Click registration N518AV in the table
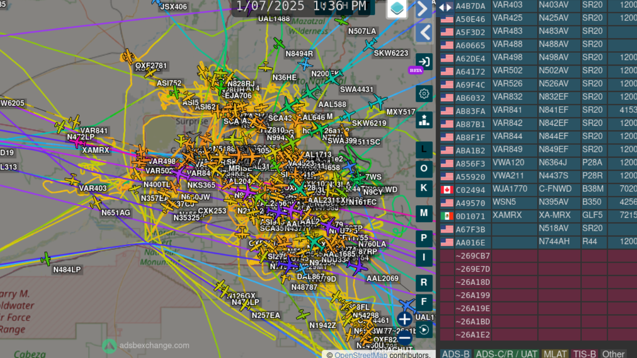637x358 pixels. point(553,228)
